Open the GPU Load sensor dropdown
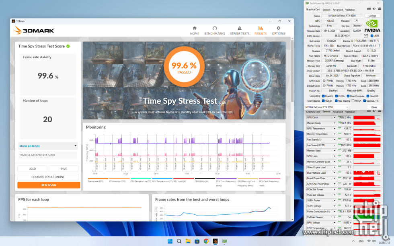The width and height of the screenshot is (394, 246). [x=334, y=156]
